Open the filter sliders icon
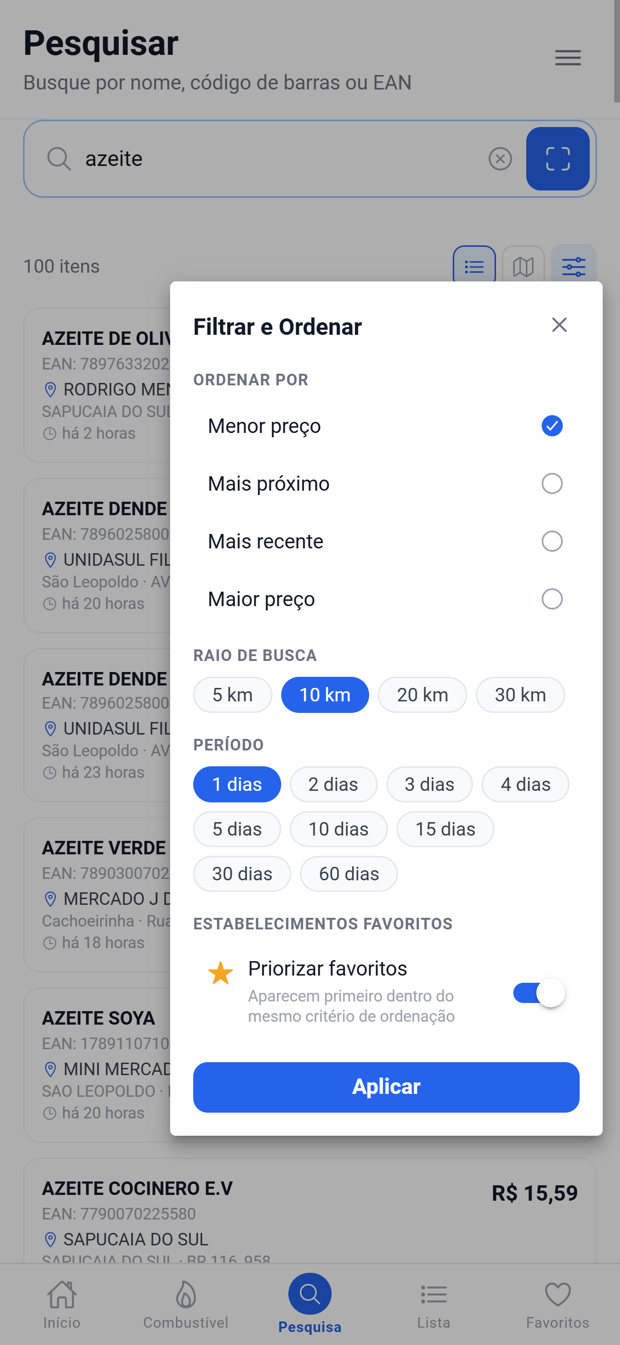The width and height of the screenshot is (620, 1345). tap(573, 266)
